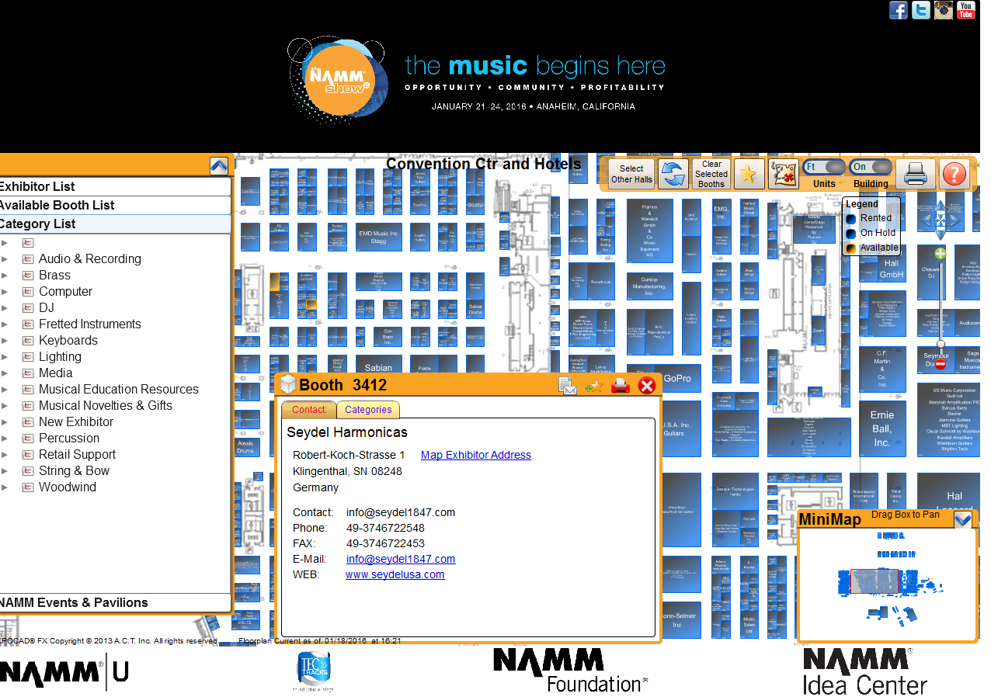Switch to the Categories tab
The width and height of the screenshot is (991, 697).
point(368,410)
